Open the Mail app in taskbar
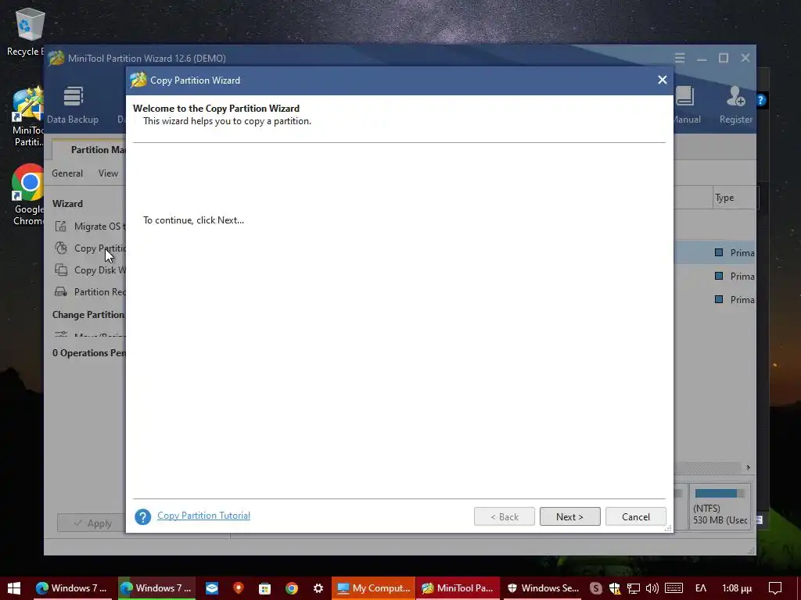 click(212, 588)
